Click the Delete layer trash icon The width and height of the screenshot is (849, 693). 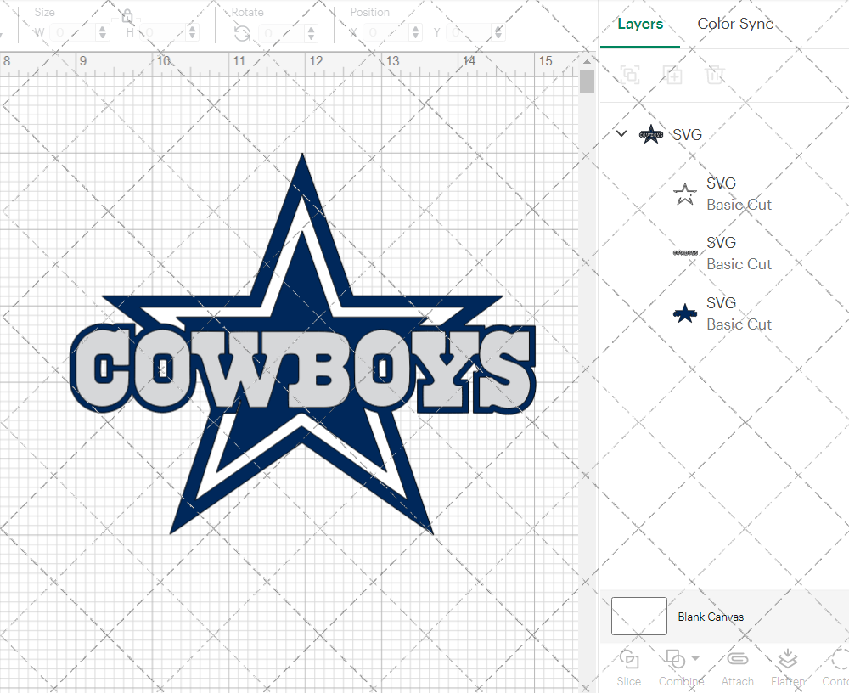(715, 74)
